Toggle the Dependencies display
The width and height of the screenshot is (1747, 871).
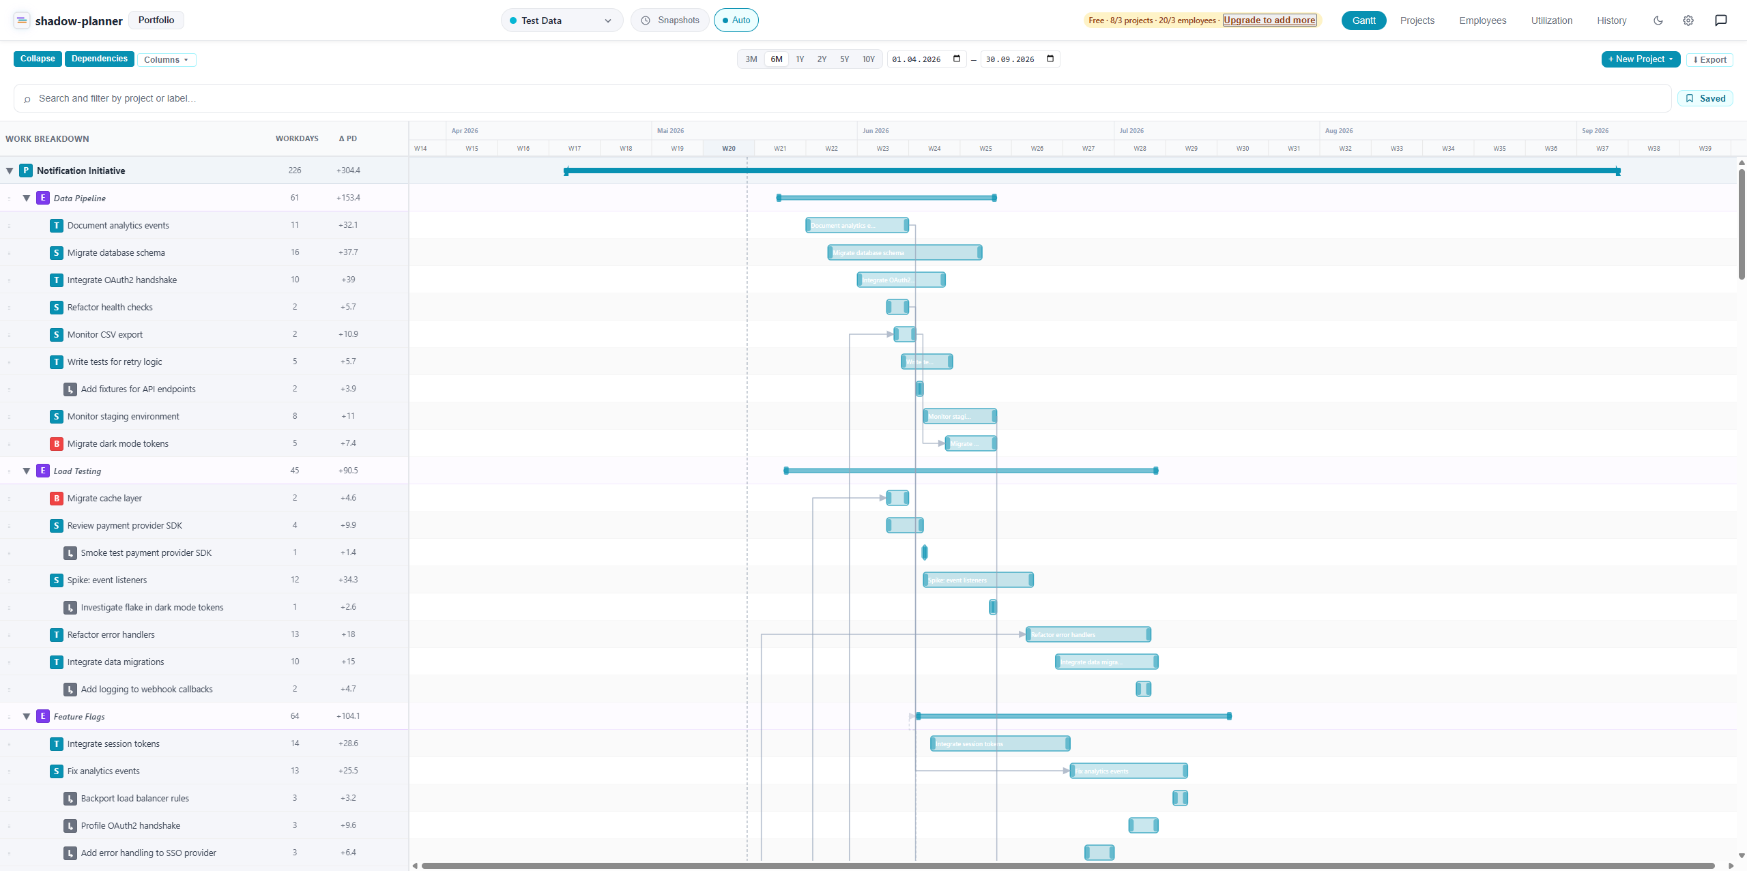[100, 59]
